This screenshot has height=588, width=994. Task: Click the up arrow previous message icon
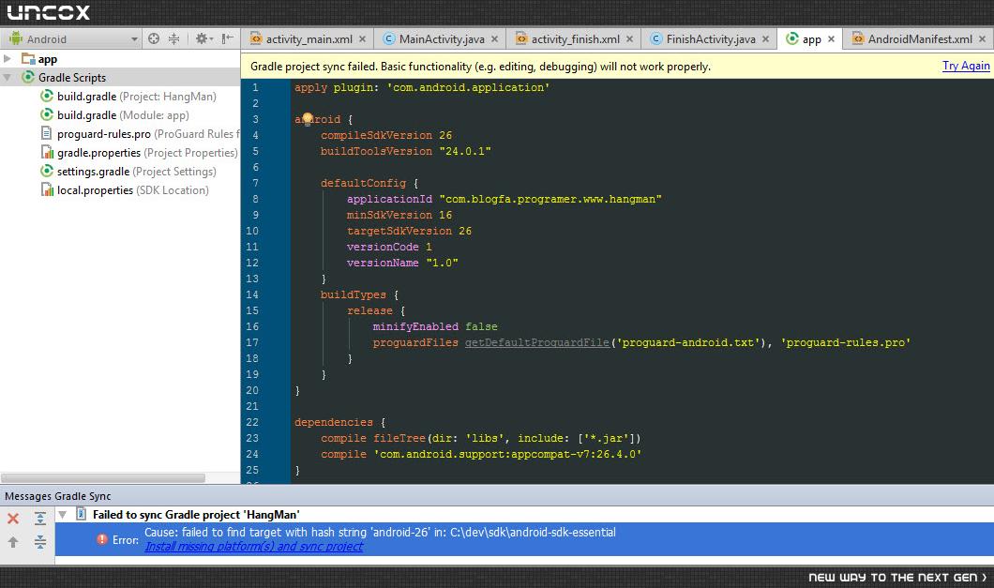(x=13, y=542)
